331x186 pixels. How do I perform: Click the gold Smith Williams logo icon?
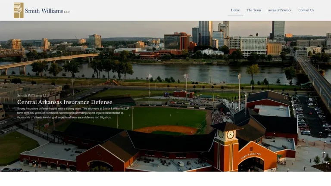click(19, 10)
